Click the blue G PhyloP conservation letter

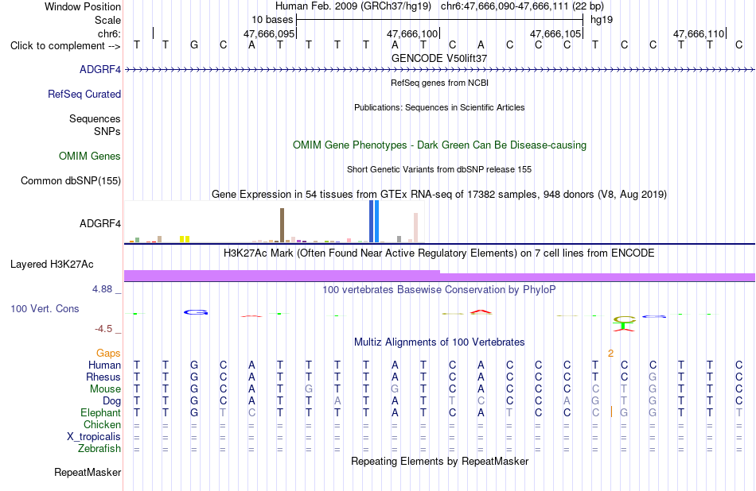196,312
